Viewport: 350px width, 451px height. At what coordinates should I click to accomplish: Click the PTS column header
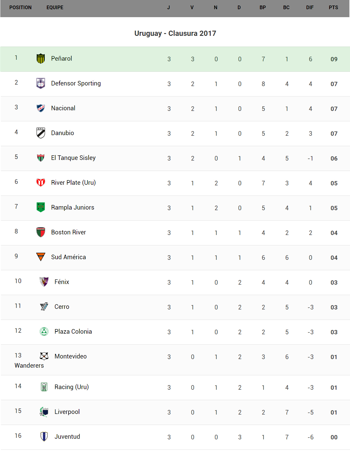click(333, 8)
